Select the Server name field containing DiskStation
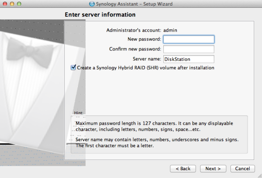 click(189, 59)
